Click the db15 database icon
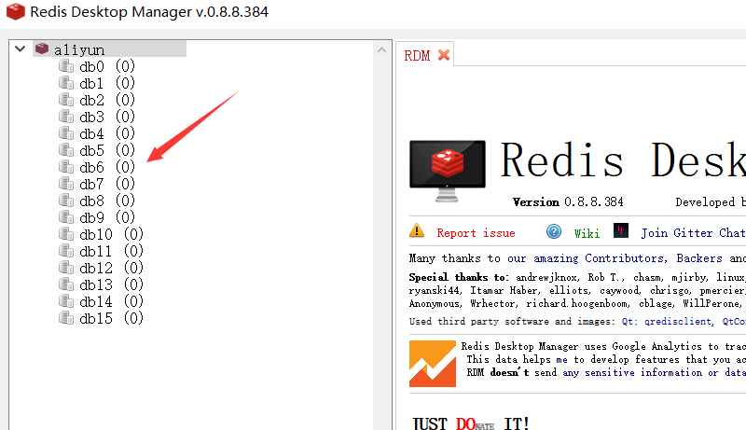Image resolution: width=746 pixels, height=430 pixels. click(66, 318)
